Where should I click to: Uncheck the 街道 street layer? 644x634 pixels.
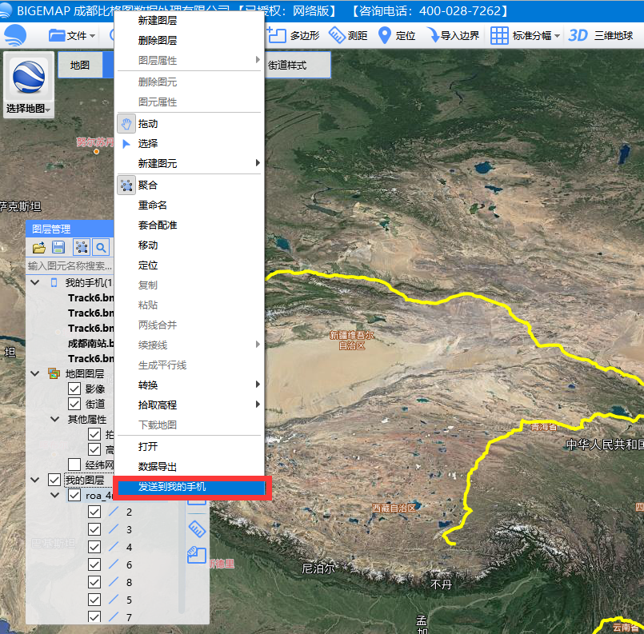74,404
